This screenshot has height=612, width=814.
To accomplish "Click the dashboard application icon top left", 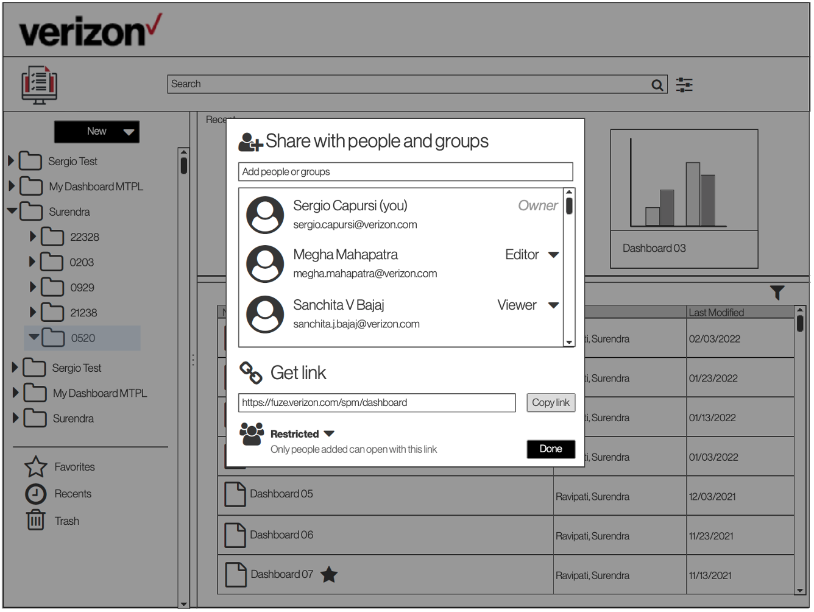I will [x=38, y=85].
